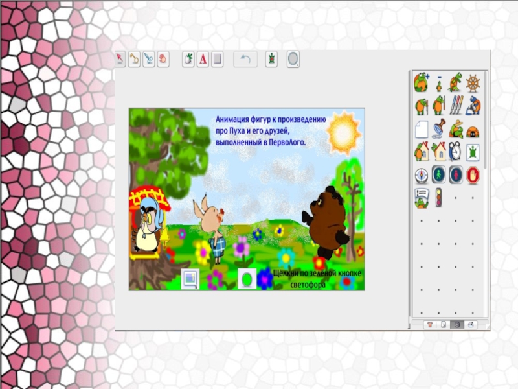The height and width of the screenshot is (389, 518).
Task: Click the three colored markers icon
Action: tap(456, 105)
